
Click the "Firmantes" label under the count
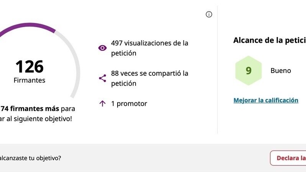click(29, 80)
